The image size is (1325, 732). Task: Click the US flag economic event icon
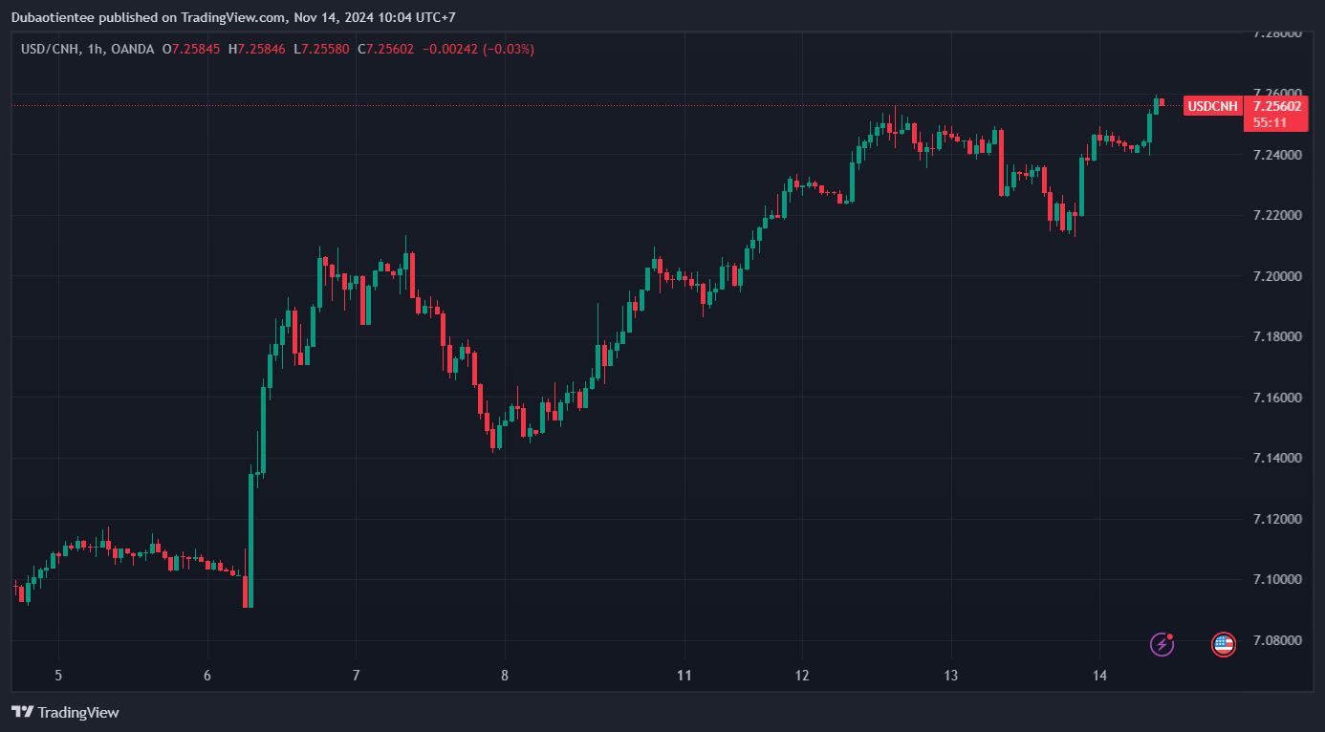coord(1223,644)
